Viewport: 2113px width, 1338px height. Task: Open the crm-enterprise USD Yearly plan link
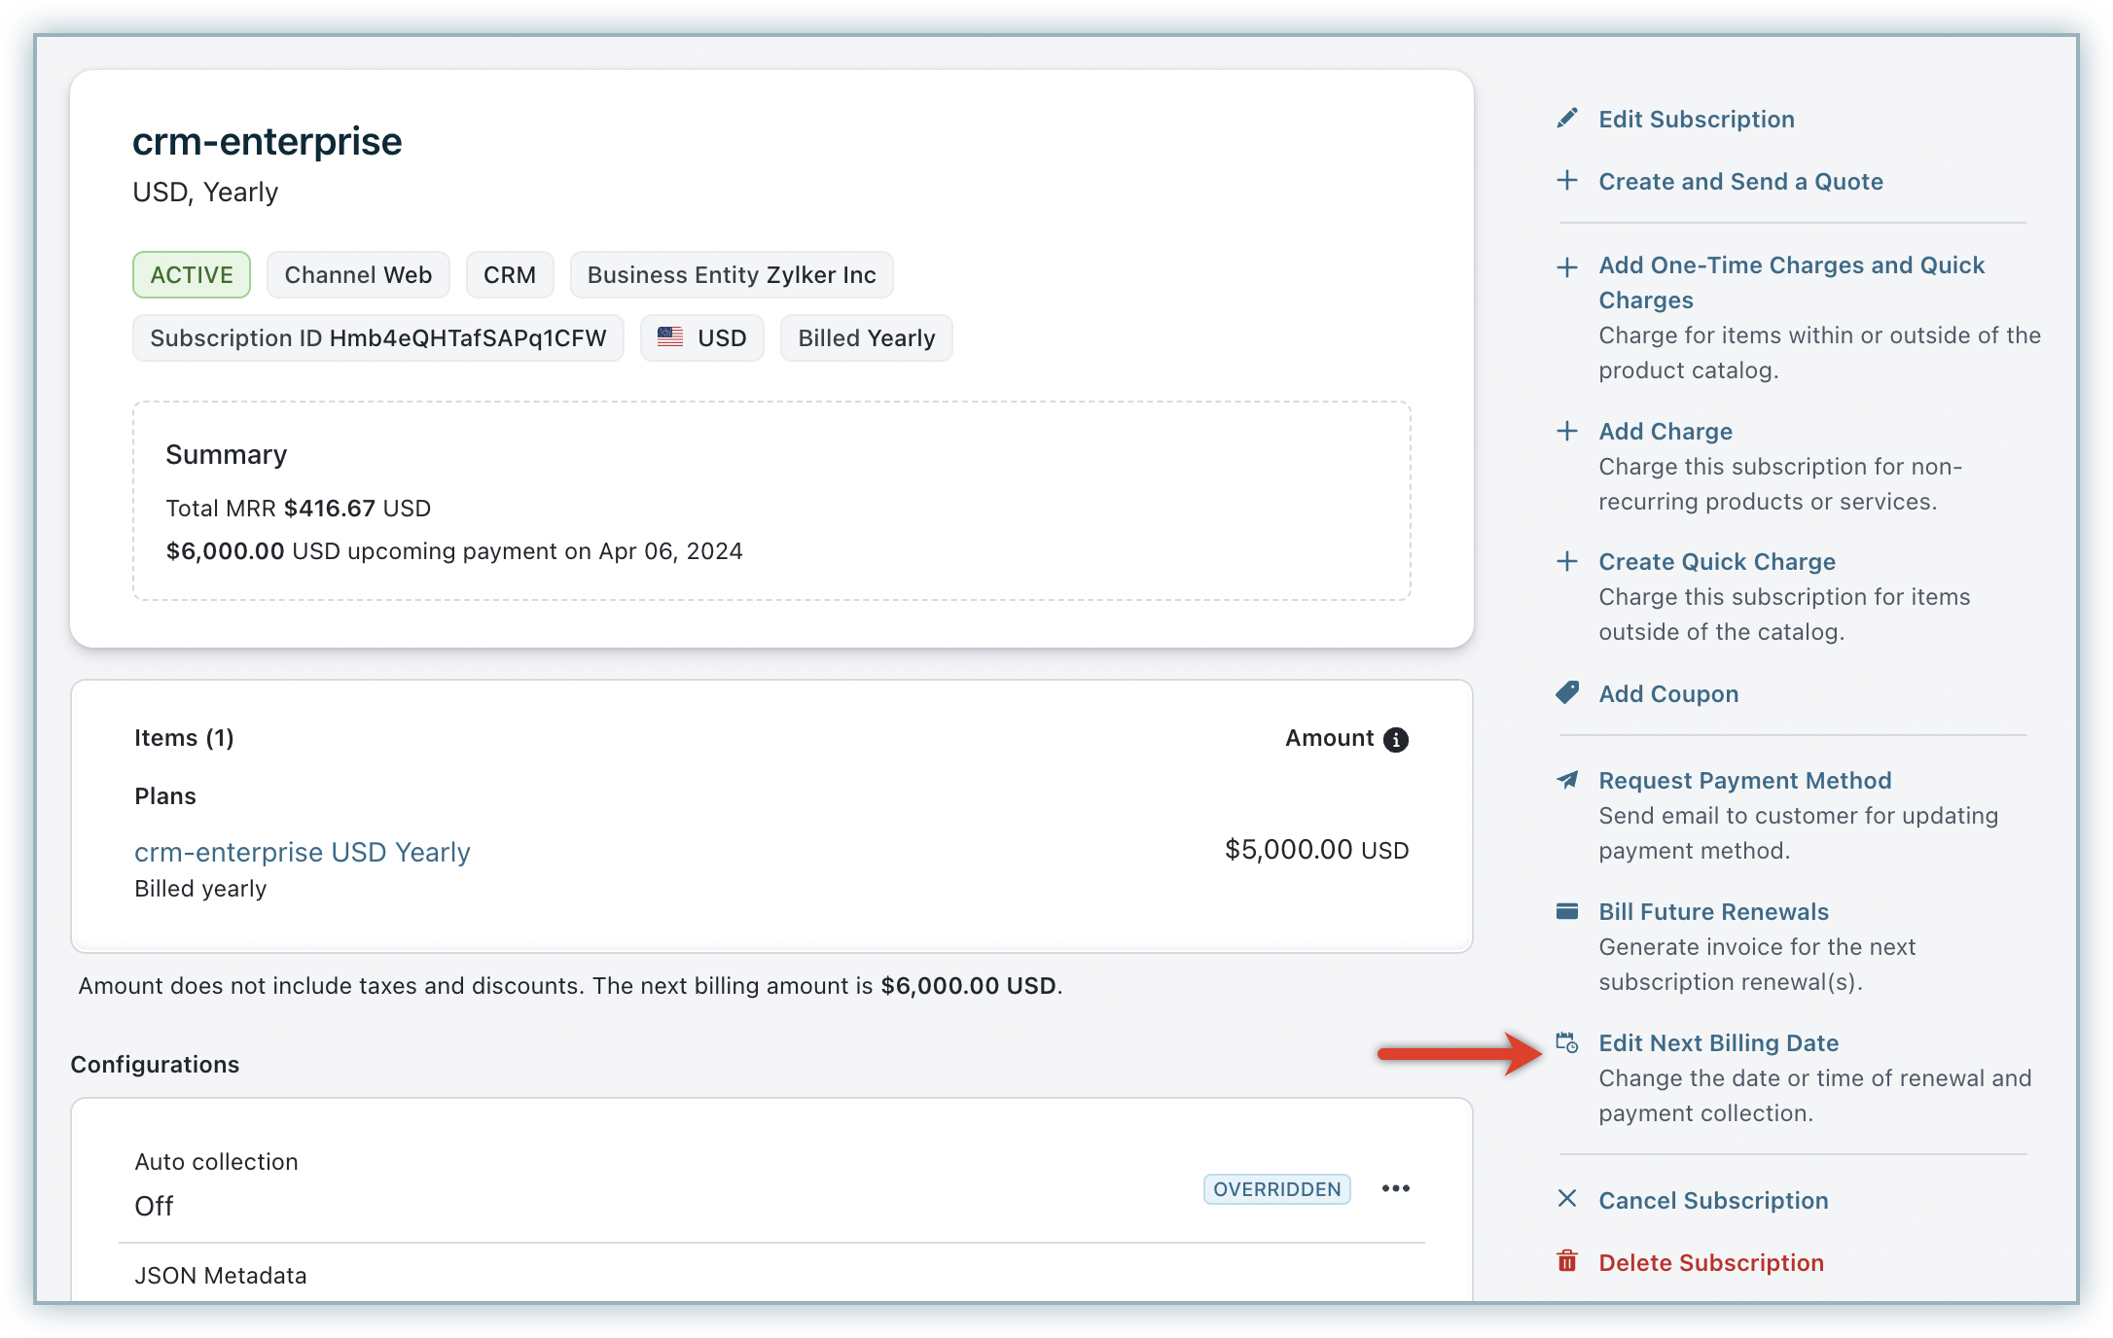click(302, 852)
